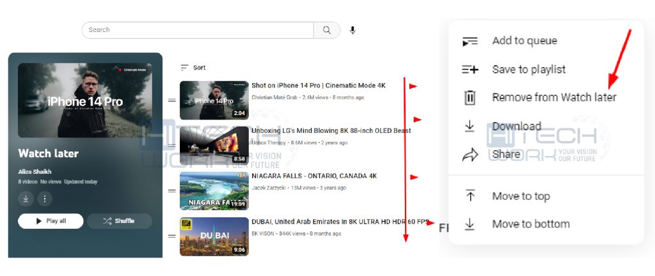Click the '8 videos' count text

click(28, 182)
